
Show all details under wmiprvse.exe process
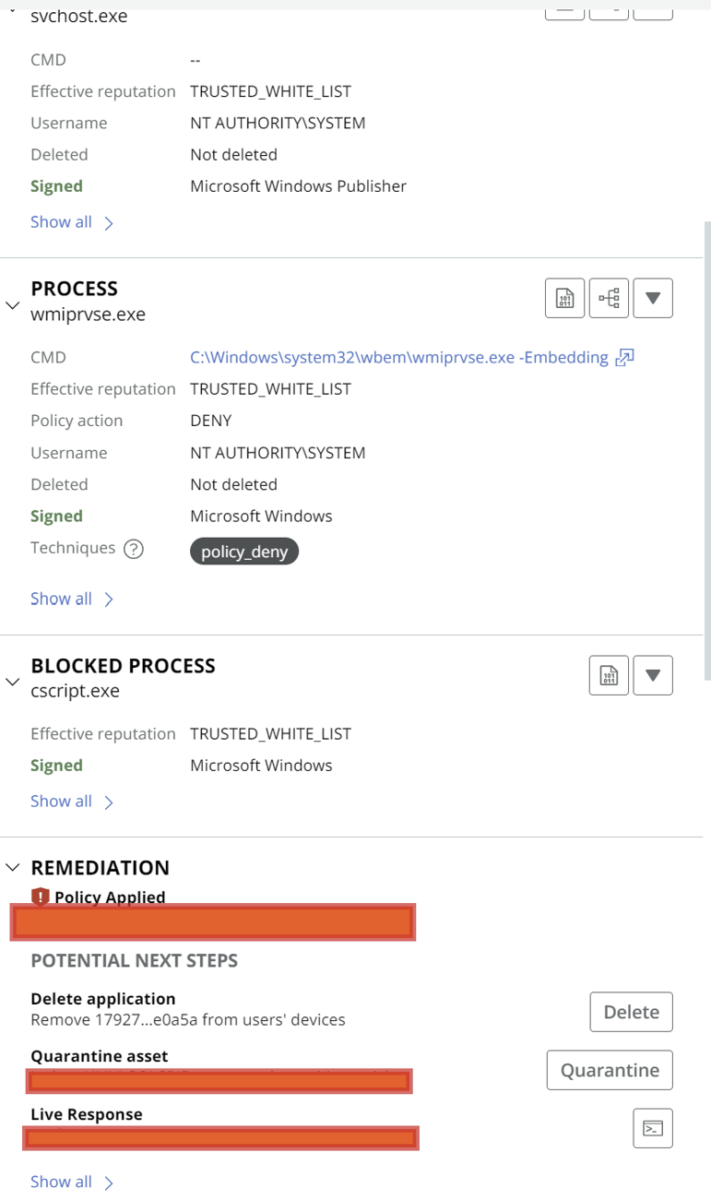72,600
